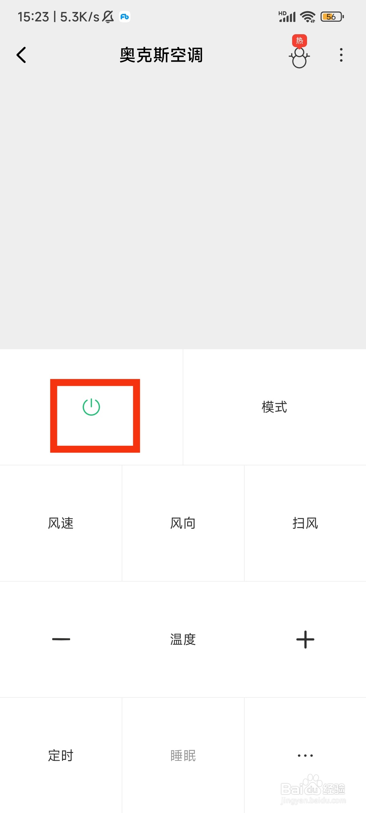Tap the 温度 temperature label

click(x=183, y=639)
